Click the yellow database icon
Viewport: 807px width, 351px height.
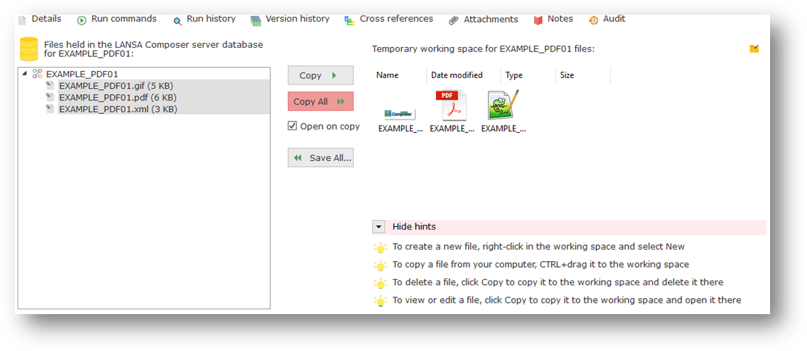pyautogui.click(x=29, y=49)
